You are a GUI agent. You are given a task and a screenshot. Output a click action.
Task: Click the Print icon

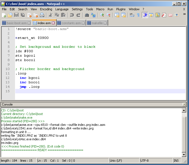pos(42,15)
